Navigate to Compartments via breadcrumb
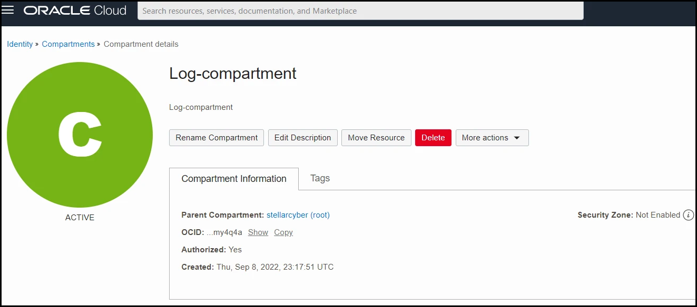The height and width of the screenshot is (307, 697). click(68, 44)
